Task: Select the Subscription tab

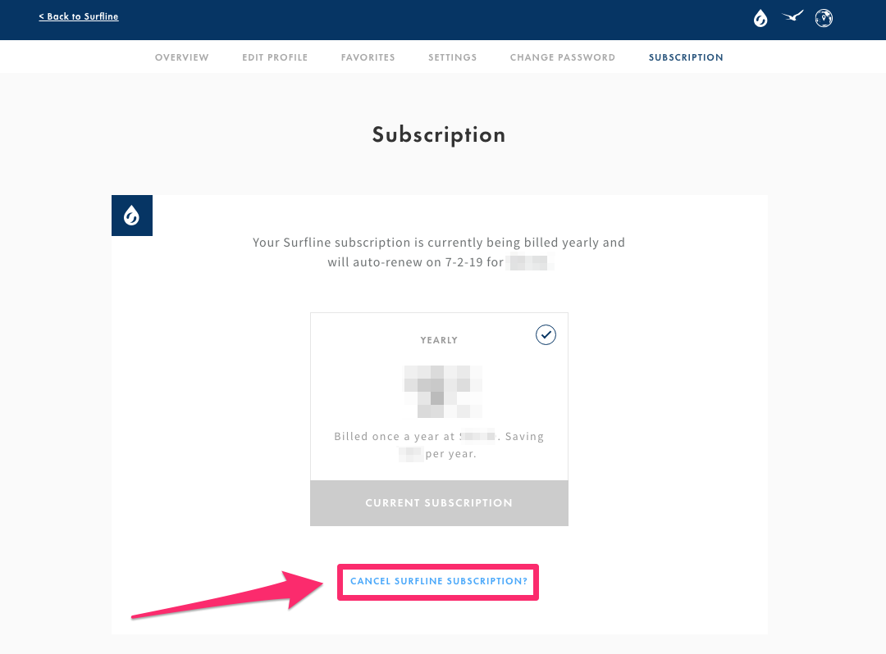Action: pyautogui.click(x=686, y=57)
